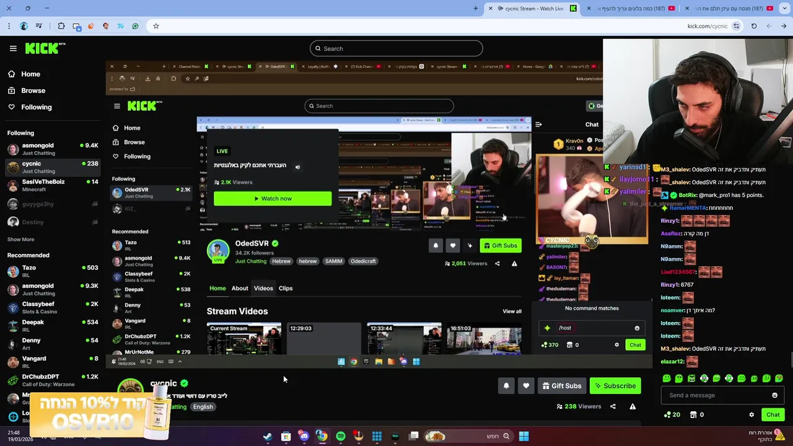
Task: Click the English language tag
Action: [x=203, y=407]
